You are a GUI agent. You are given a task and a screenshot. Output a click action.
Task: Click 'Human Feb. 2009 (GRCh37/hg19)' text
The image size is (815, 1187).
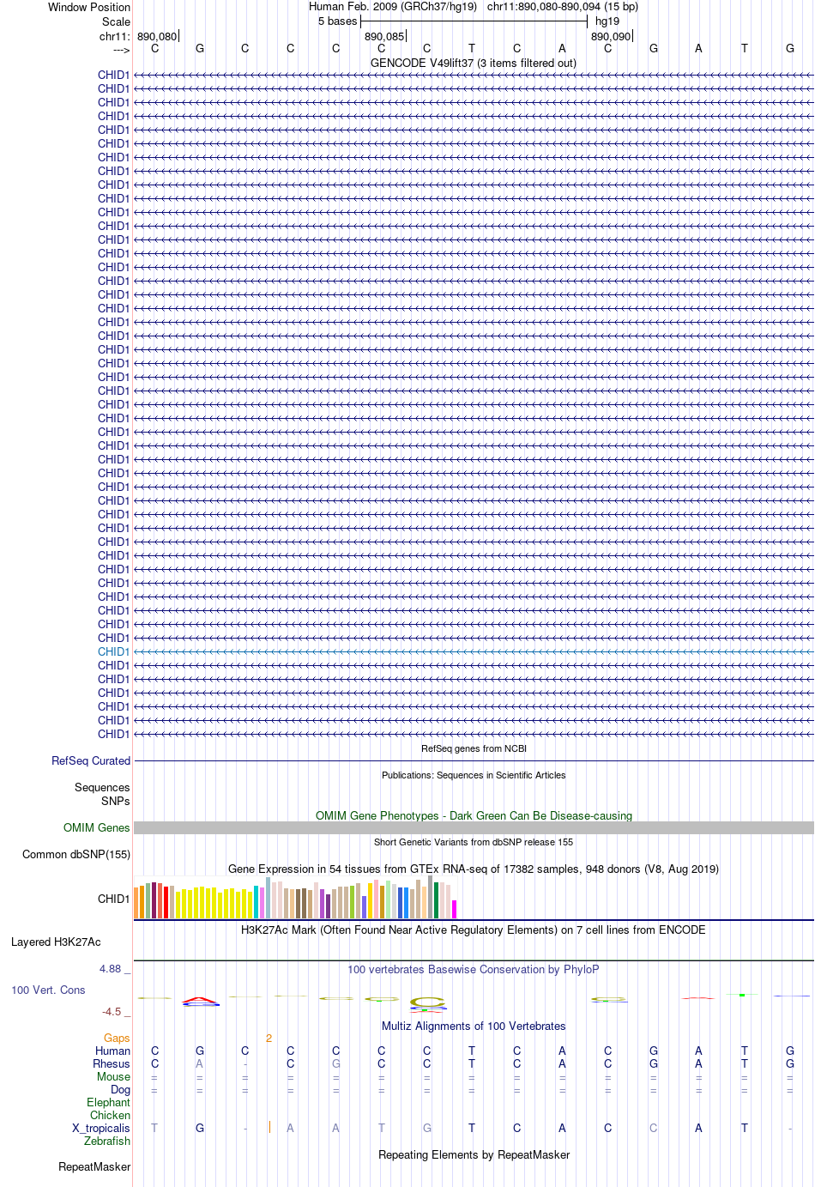[393, 6]
